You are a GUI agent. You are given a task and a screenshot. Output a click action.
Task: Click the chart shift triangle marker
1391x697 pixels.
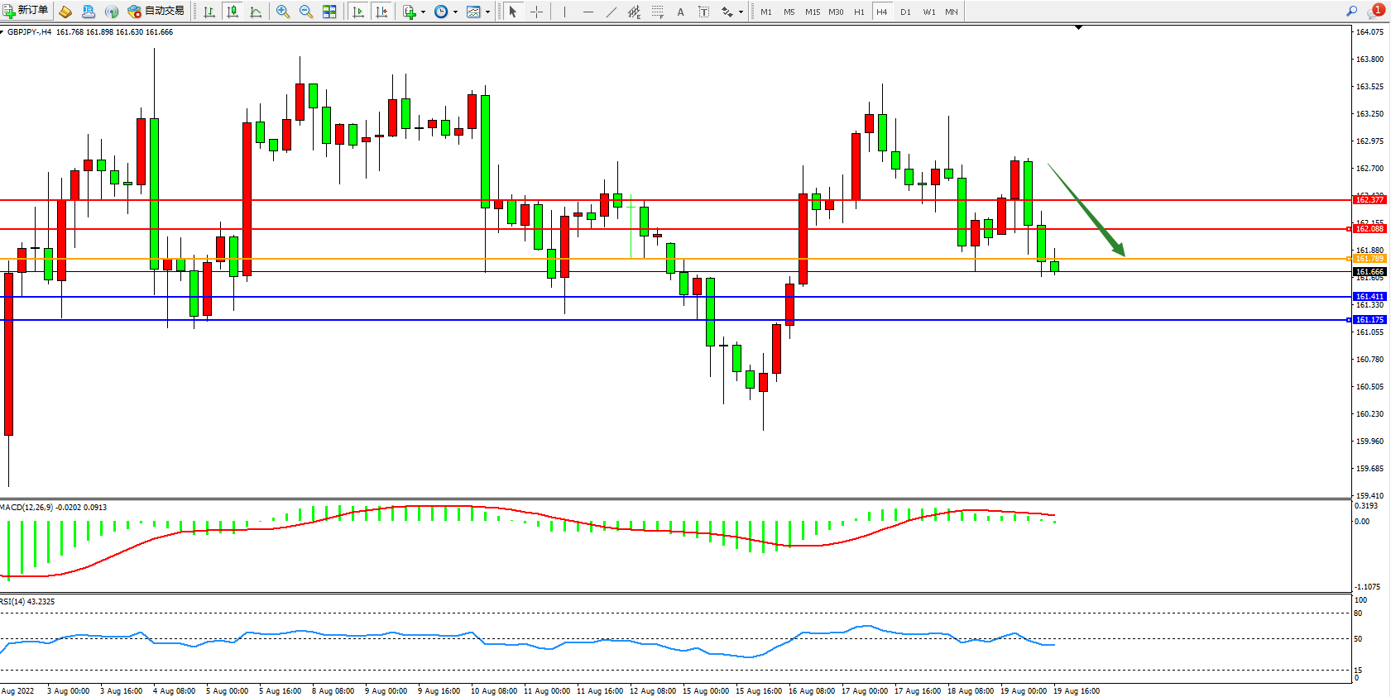1078,27
